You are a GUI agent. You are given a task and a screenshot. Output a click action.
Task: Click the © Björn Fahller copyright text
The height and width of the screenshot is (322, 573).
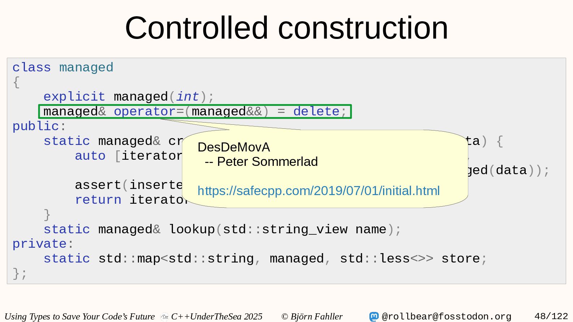[x=312, y=317]
